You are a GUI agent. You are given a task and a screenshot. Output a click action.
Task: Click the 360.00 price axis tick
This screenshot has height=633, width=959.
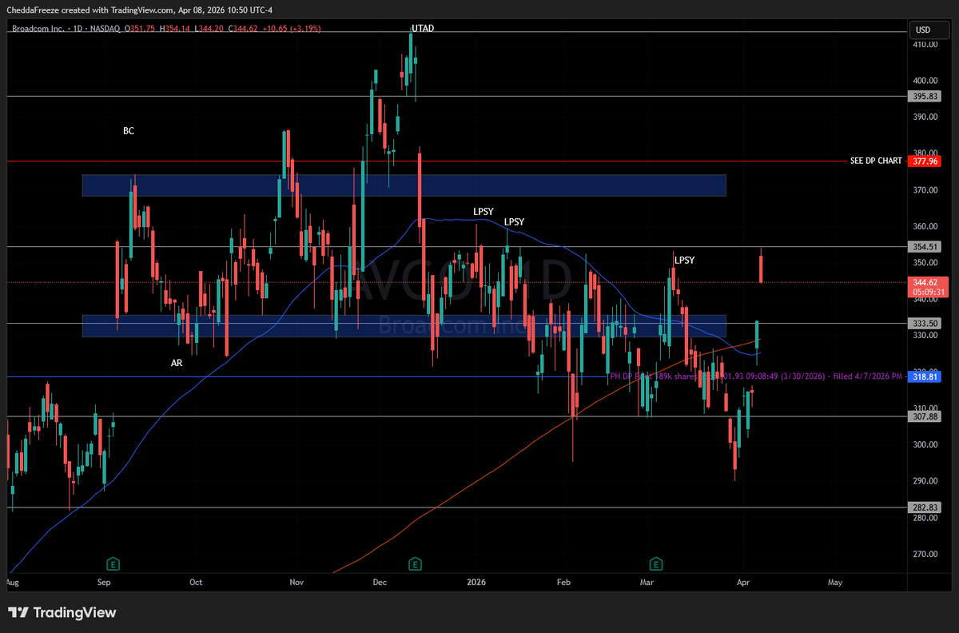(925, 227)
